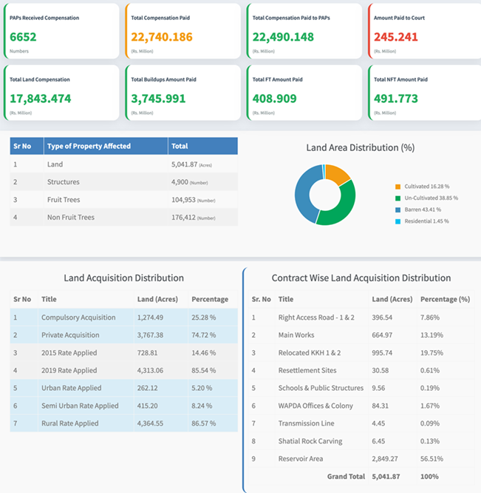Image resolution: width=481 pixels, height=493 pixels.
Task: Select the Main Works row
Action: click(361, 335)
